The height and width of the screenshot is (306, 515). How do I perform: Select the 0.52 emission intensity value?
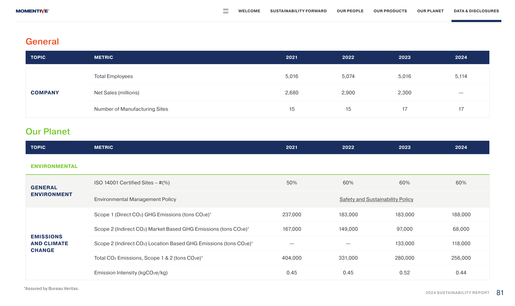point(405,273)
